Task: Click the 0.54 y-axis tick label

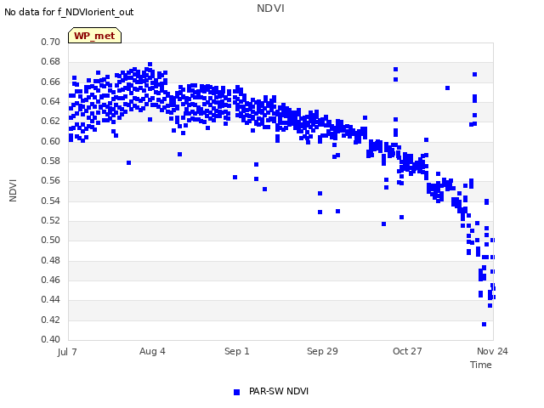Action: pyautogui.click(x=51, y=201)
